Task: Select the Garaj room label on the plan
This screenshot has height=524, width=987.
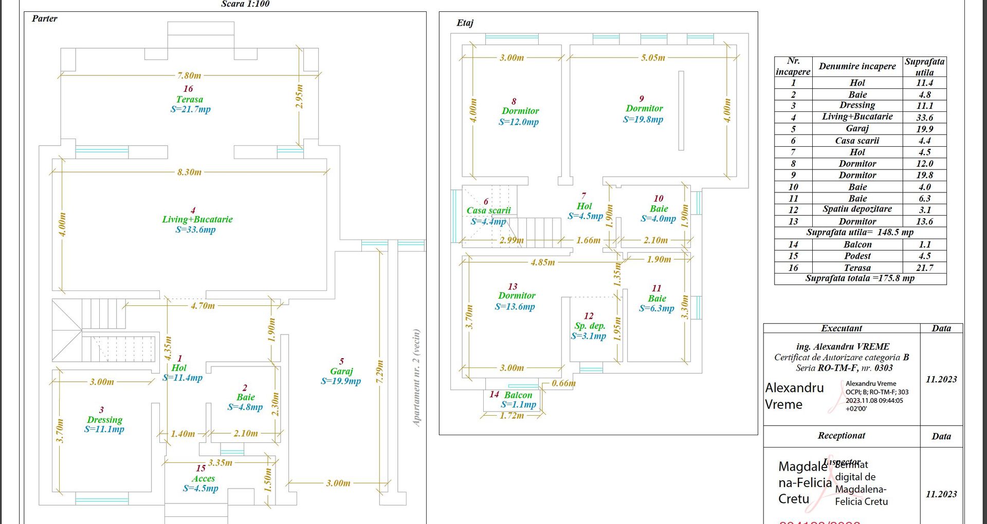Action: click(x=341, y=371)
